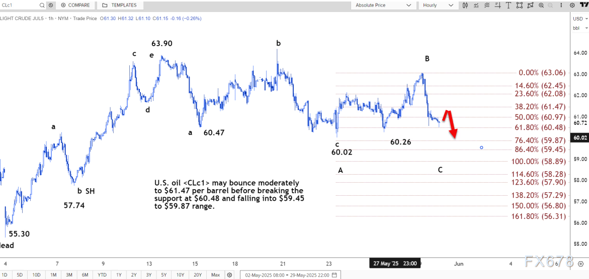The height and width of the screenshot is (279, 589).
Task: Open the candlestick chart type selector
Action: pos(465,5)
